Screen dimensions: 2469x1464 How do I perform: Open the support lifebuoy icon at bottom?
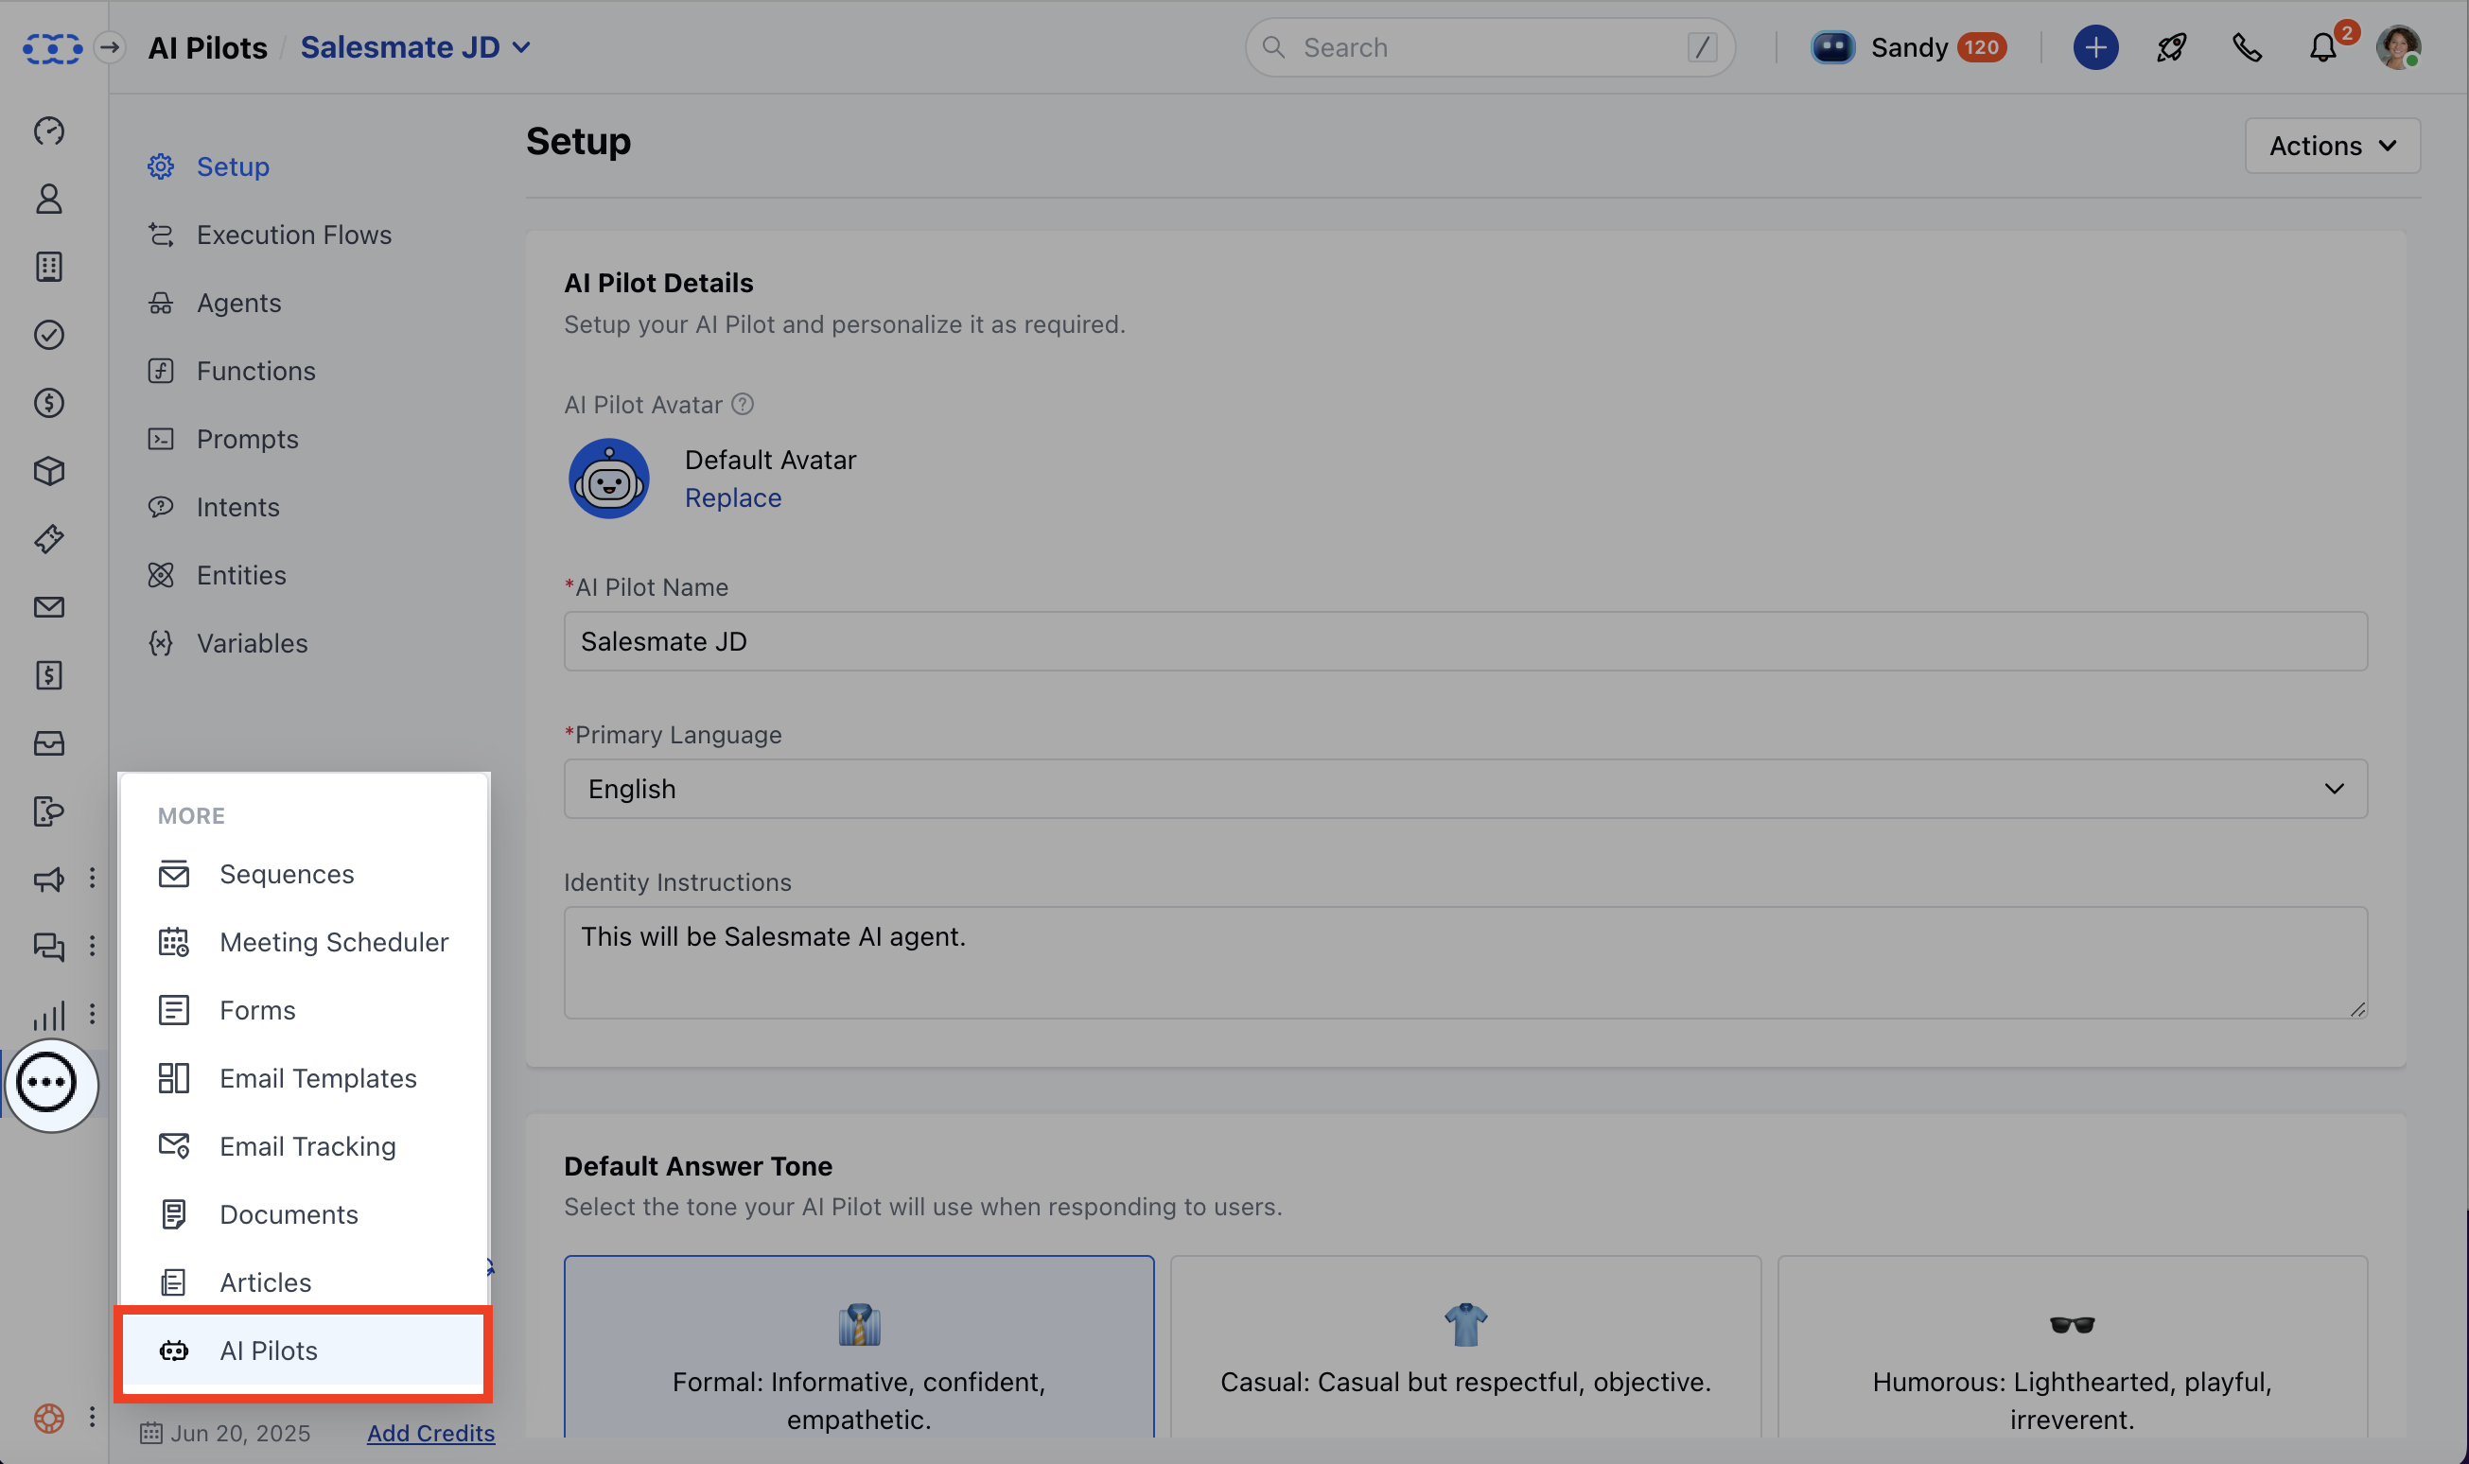[48, 1419]
